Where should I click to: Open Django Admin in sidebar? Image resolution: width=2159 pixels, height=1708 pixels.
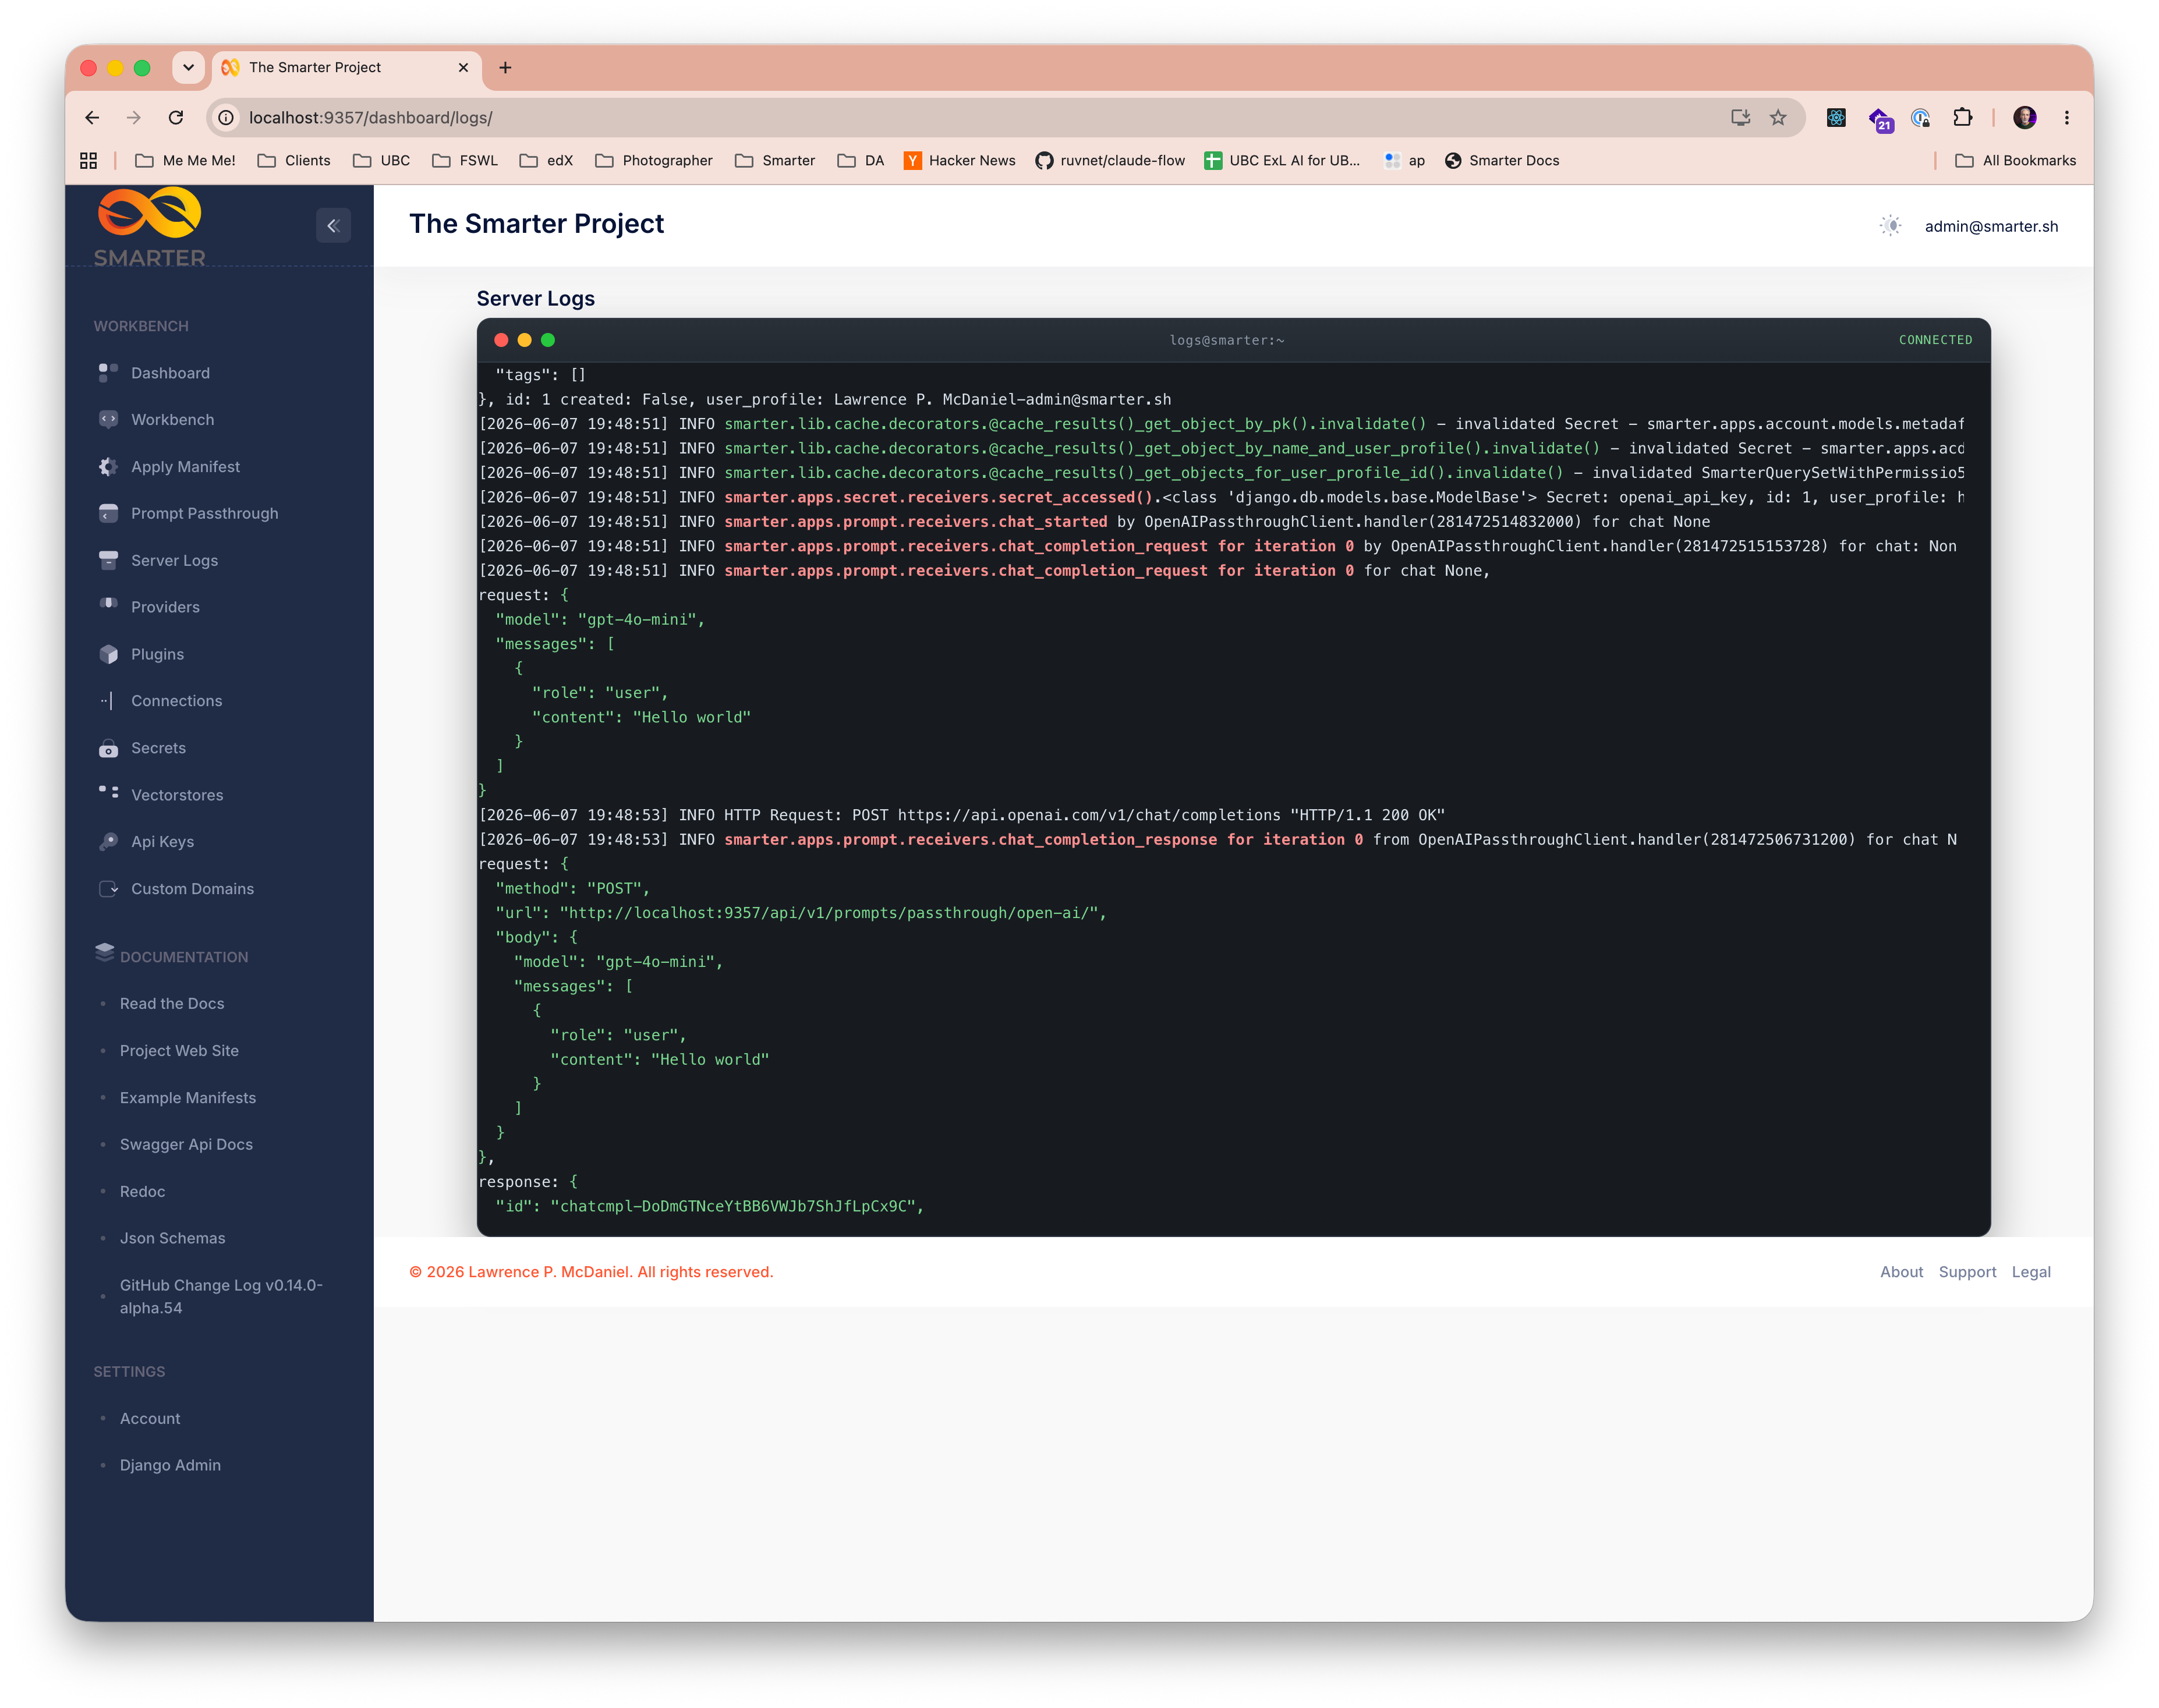(170, 1465)
